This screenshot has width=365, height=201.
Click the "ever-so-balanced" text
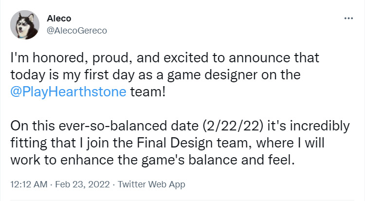[x=113, y=126]
